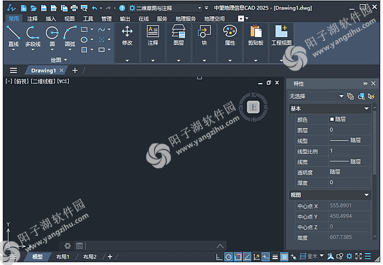Open the 二维草图与注释 workspace dropdown
Image resolution: width=383 pixels, height=265 pixels.
pos(165,8)
